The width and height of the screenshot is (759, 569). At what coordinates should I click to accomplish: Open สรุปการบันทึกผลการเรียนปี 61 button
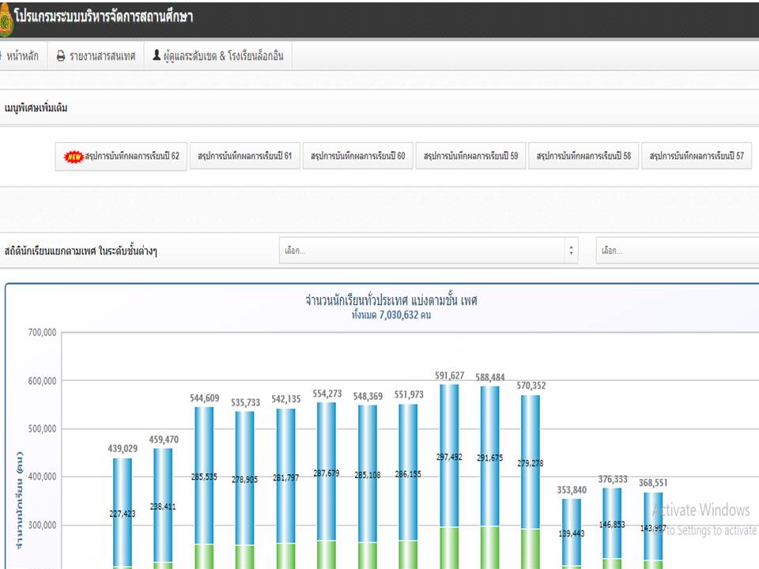tap(245, 156)
